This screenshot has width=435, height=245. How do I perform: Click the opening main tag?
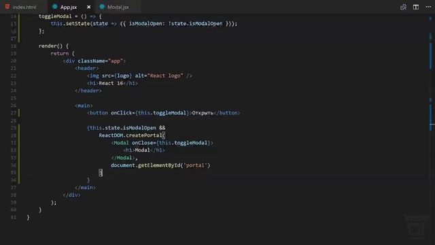coord(84,105)
